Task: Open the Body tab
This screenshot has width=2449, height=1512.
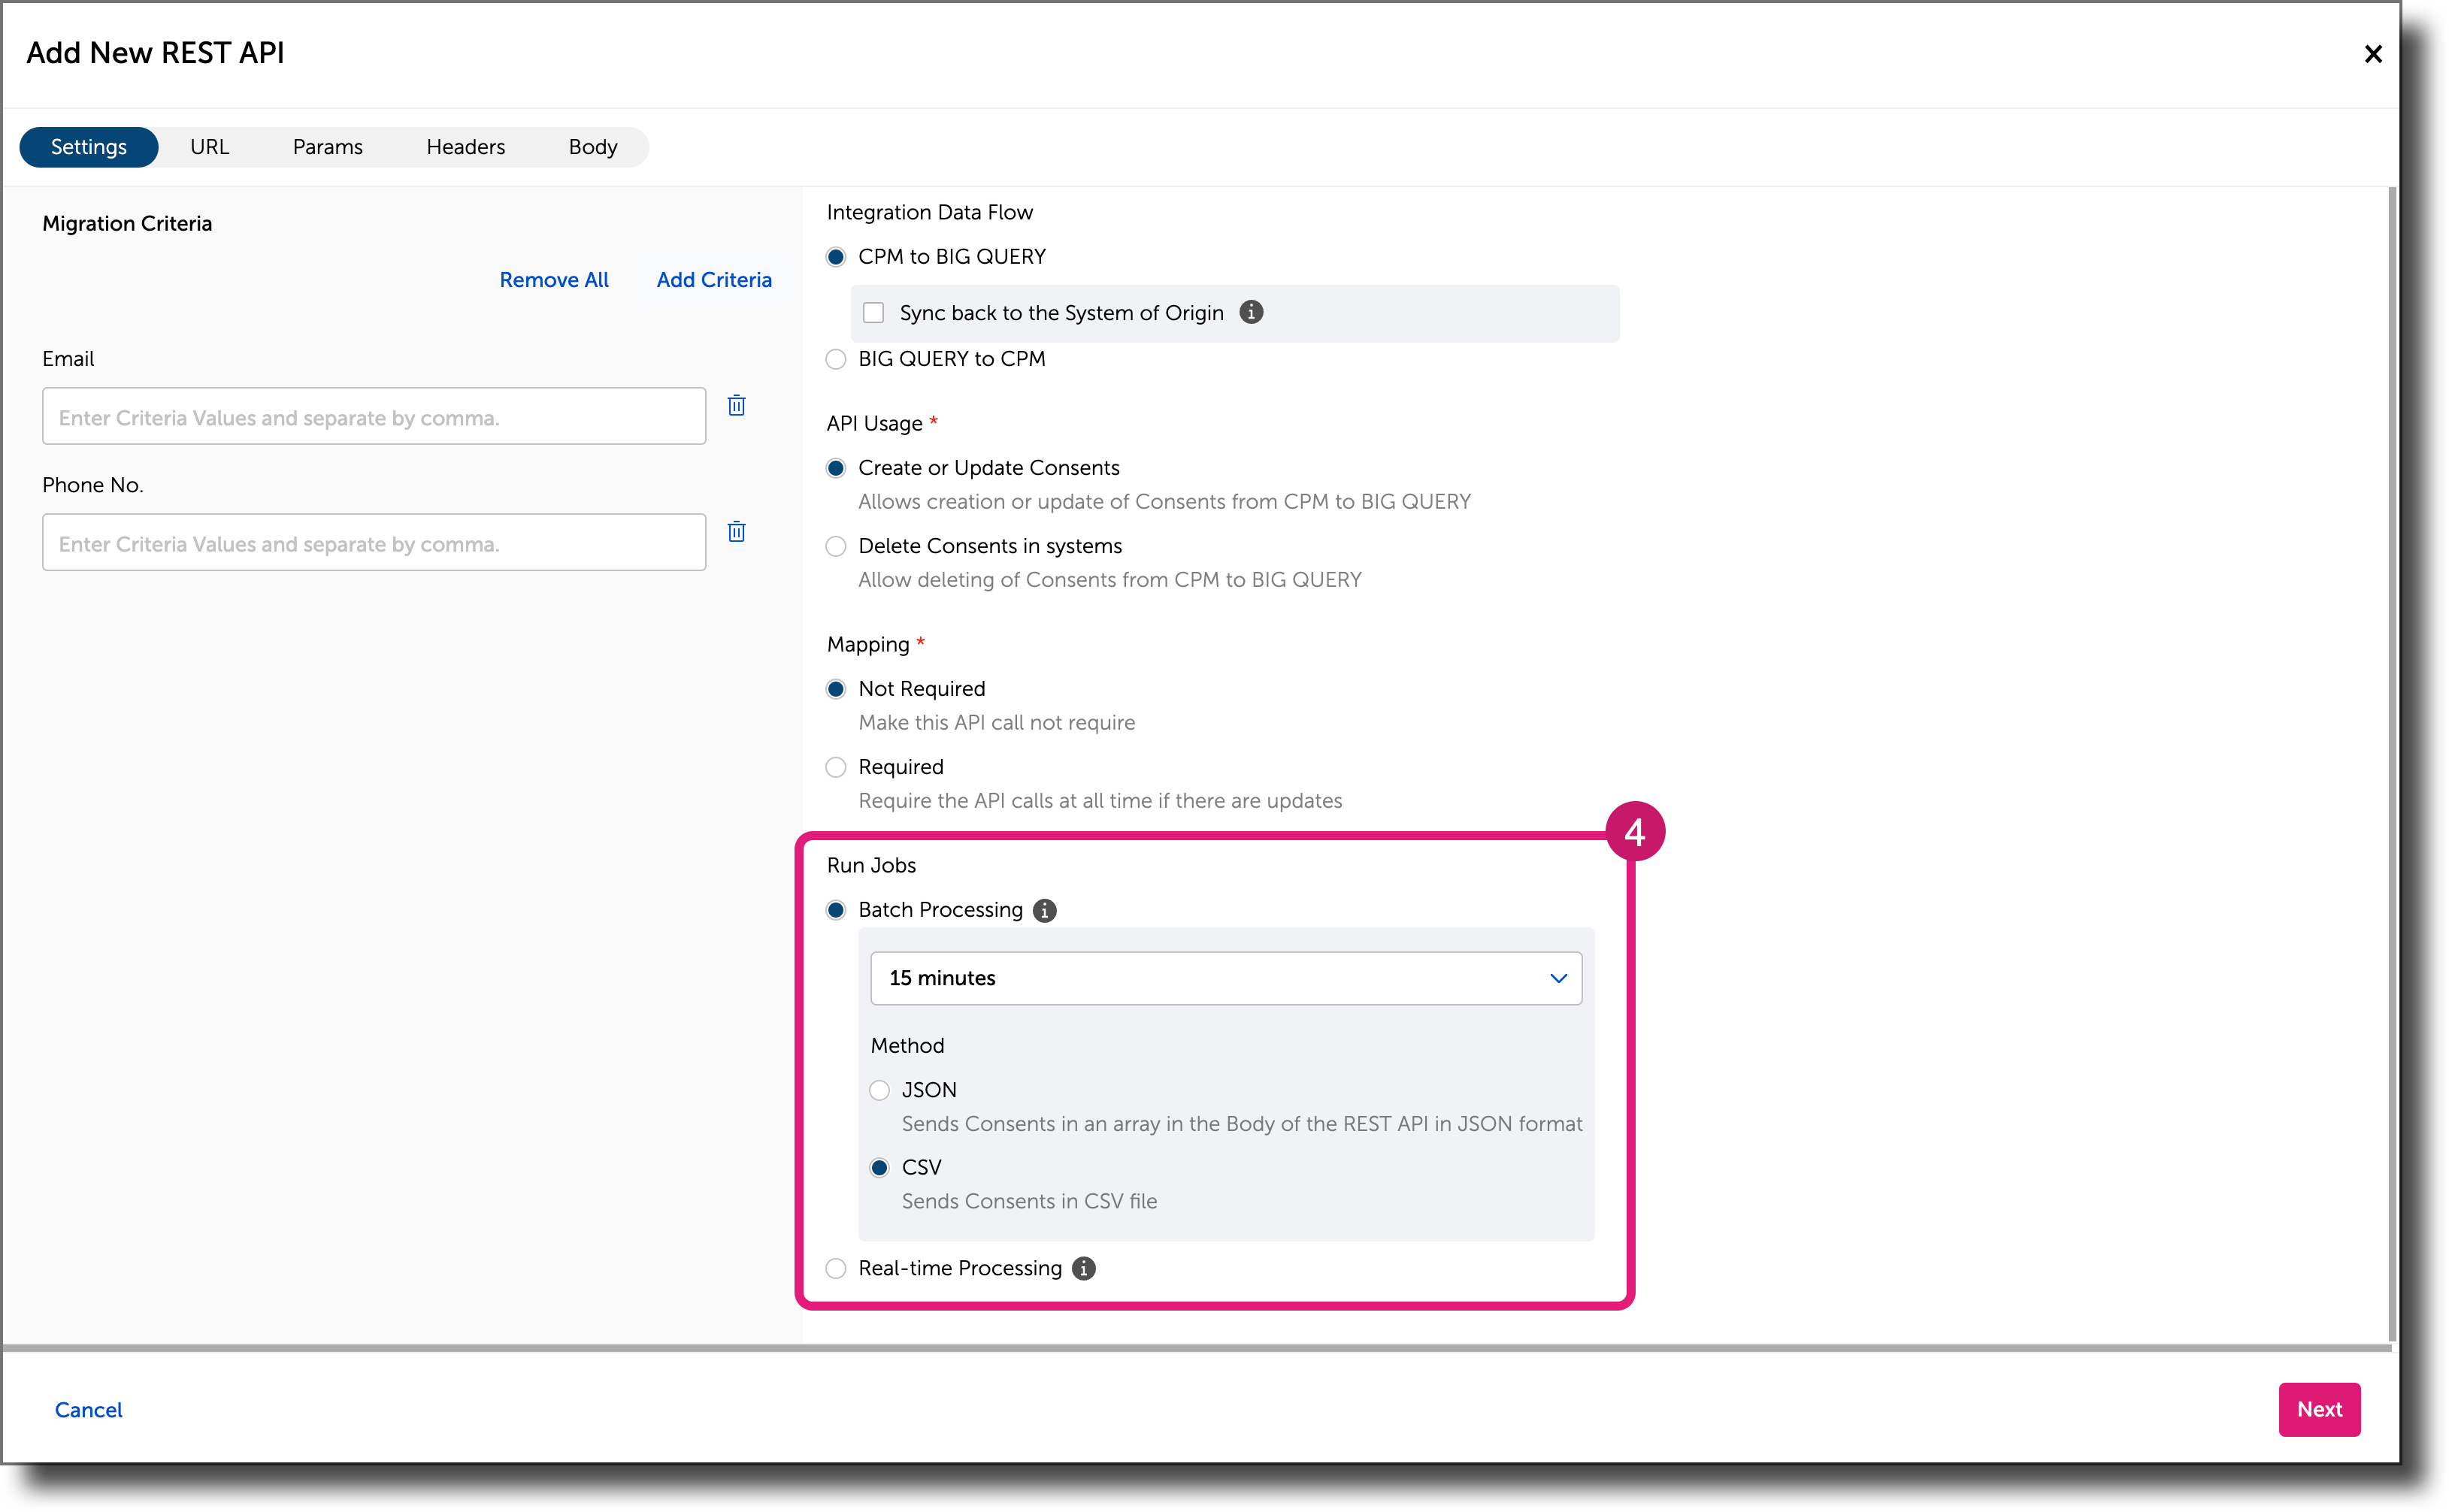Action: click(x=593, y=147)
